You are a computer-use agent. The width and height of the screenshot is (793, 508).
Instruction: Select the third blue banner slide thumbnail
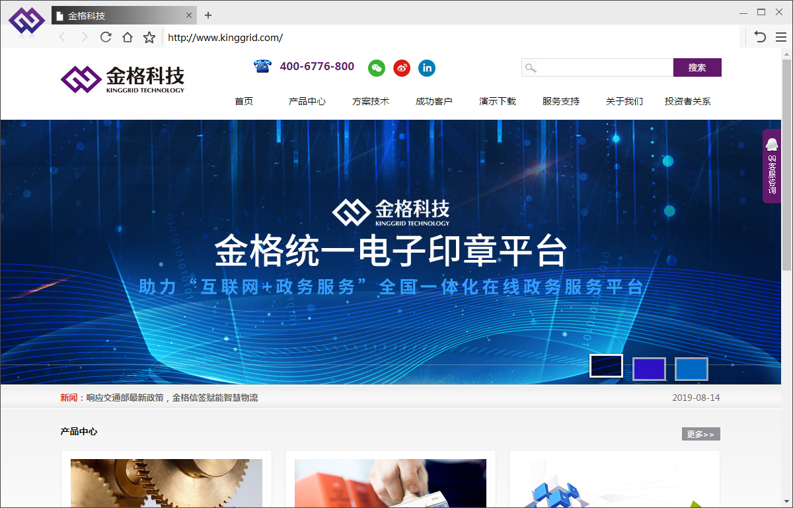tap(691, 369)
